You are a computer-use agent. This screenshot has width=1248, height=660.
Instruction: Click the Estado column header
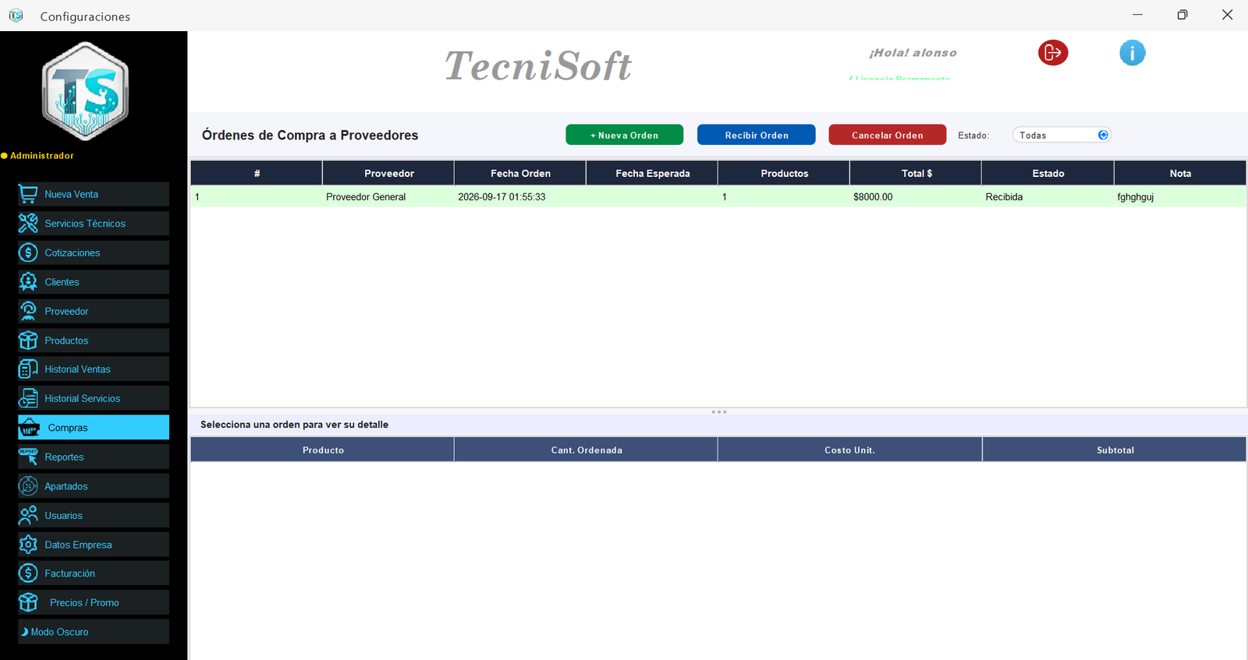pyautogui.click(x=1048, y=173)
